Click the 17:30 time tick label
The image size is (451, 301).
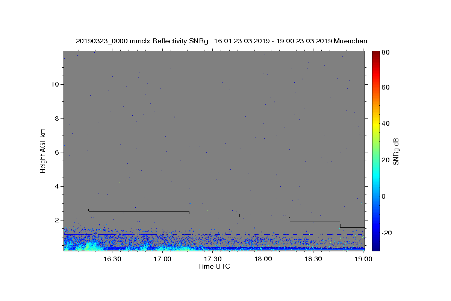pos(213,259)
